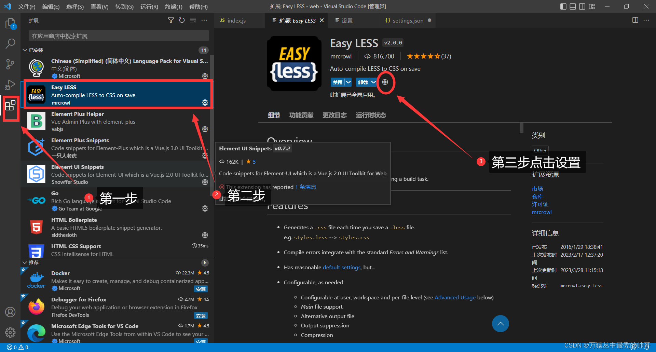Image resolution: width=656 pixels, height=352 pixels.
Task: Open the 编辑(E) menu
Action: click(x=51, y=6)
